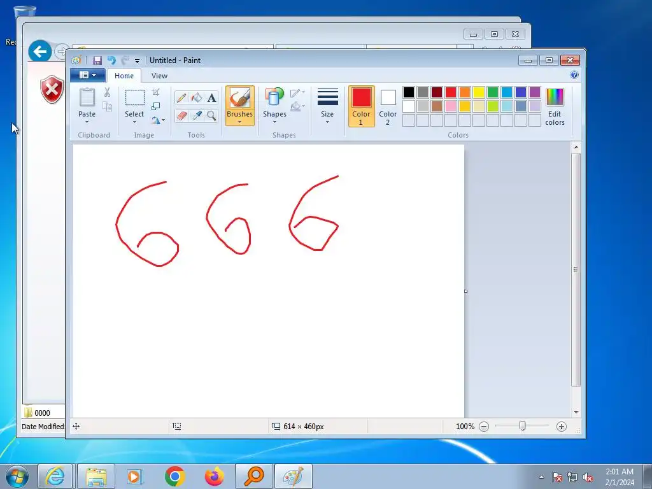The height and width of the screenshot is (489, 652).
Task: Click the Save icon in quick access toolbar
Action: pos(97,60)
